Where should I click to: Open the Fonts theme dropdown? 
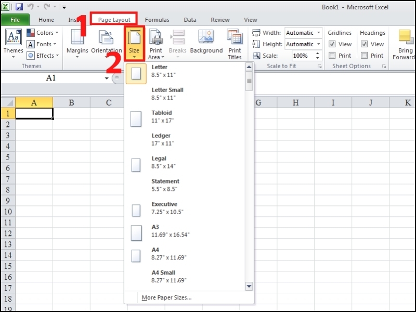(x=42, y=44)
